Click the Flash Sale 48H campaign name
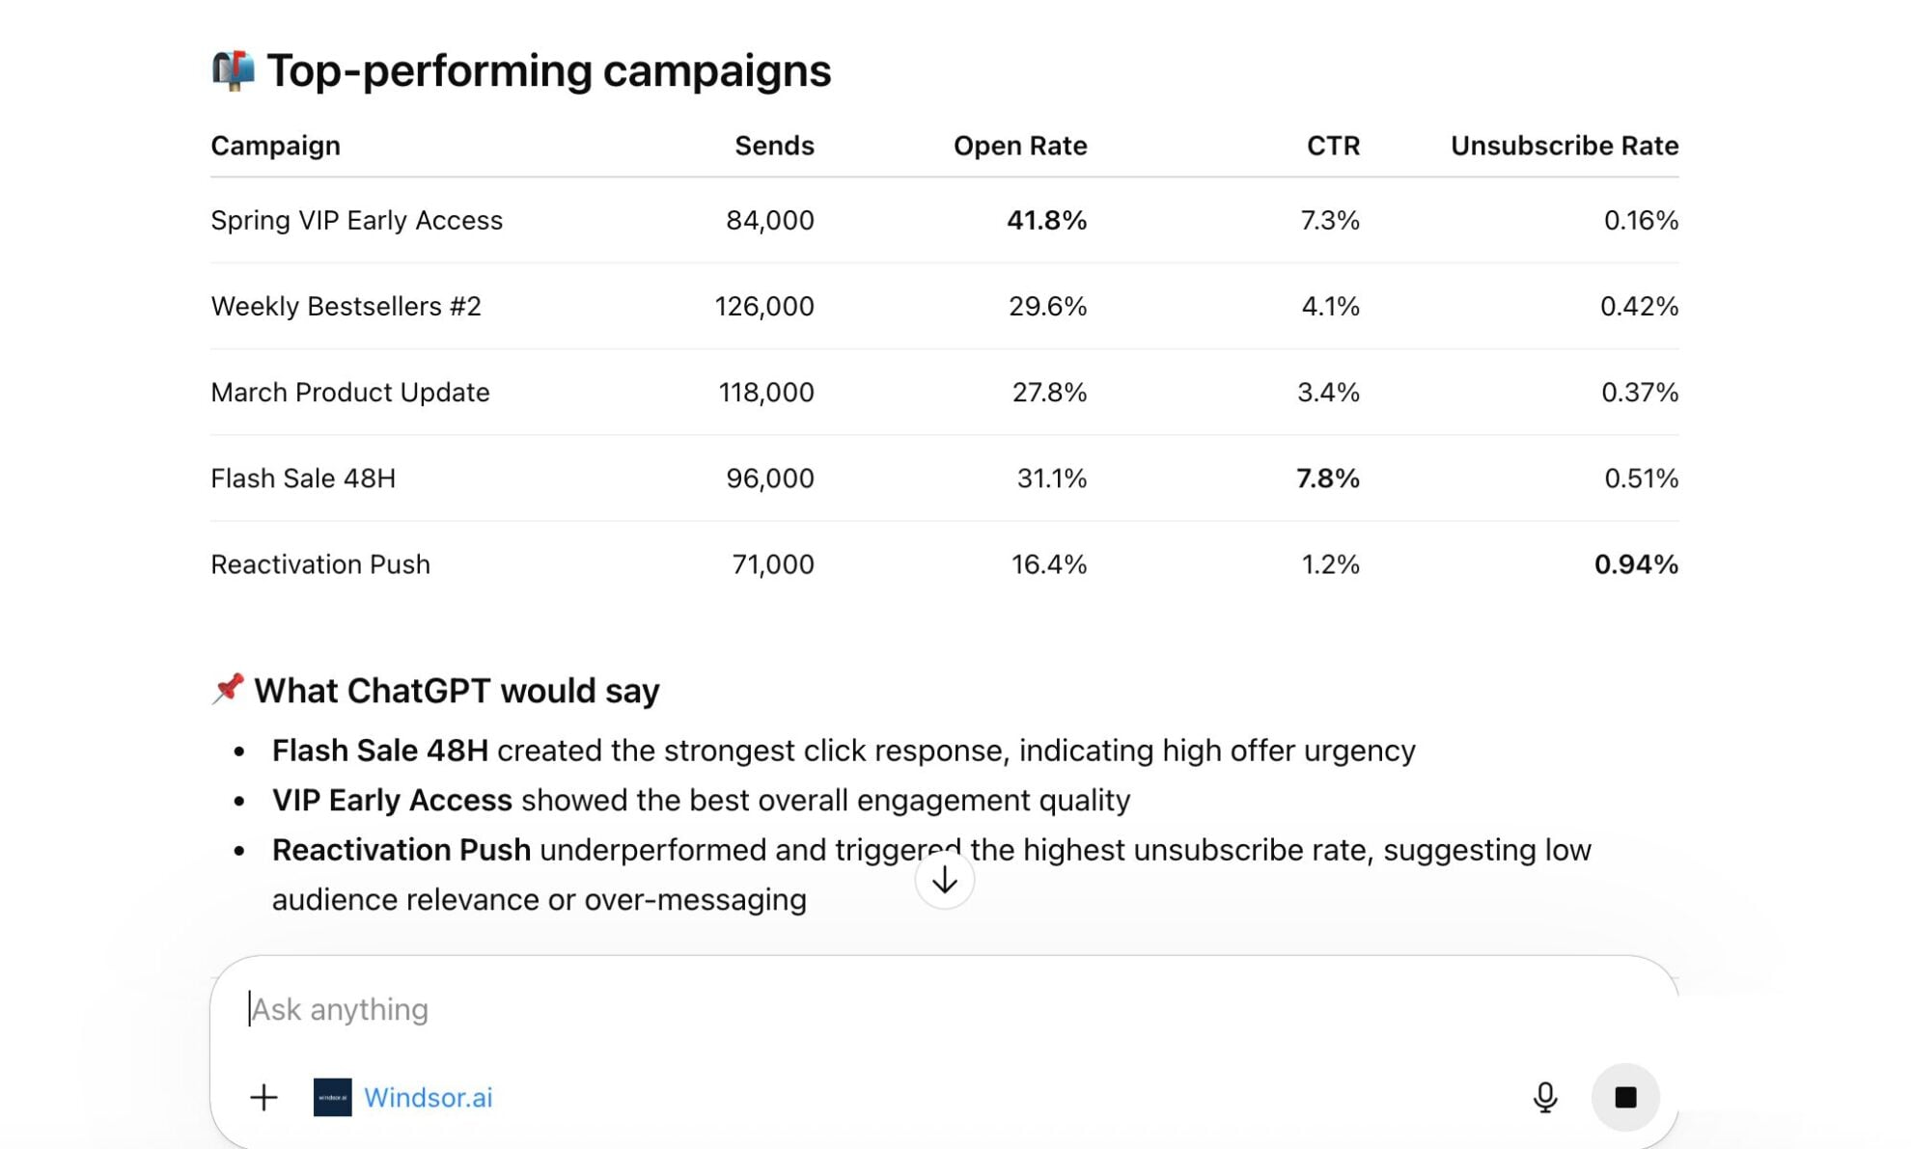Image resolution: width=1911 pixels, height=1149 pixels. pyautogui.click(x=302, y=478)
